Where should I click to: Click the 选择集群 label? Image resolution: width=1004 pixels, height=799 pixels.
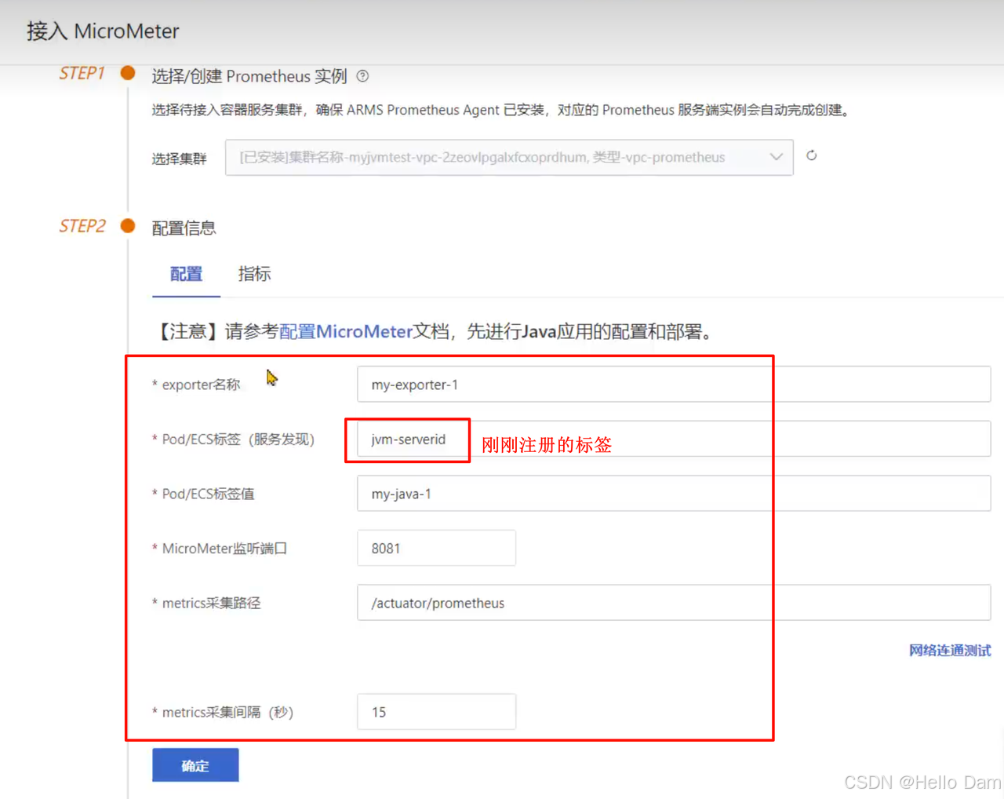(x=179, y=159)
